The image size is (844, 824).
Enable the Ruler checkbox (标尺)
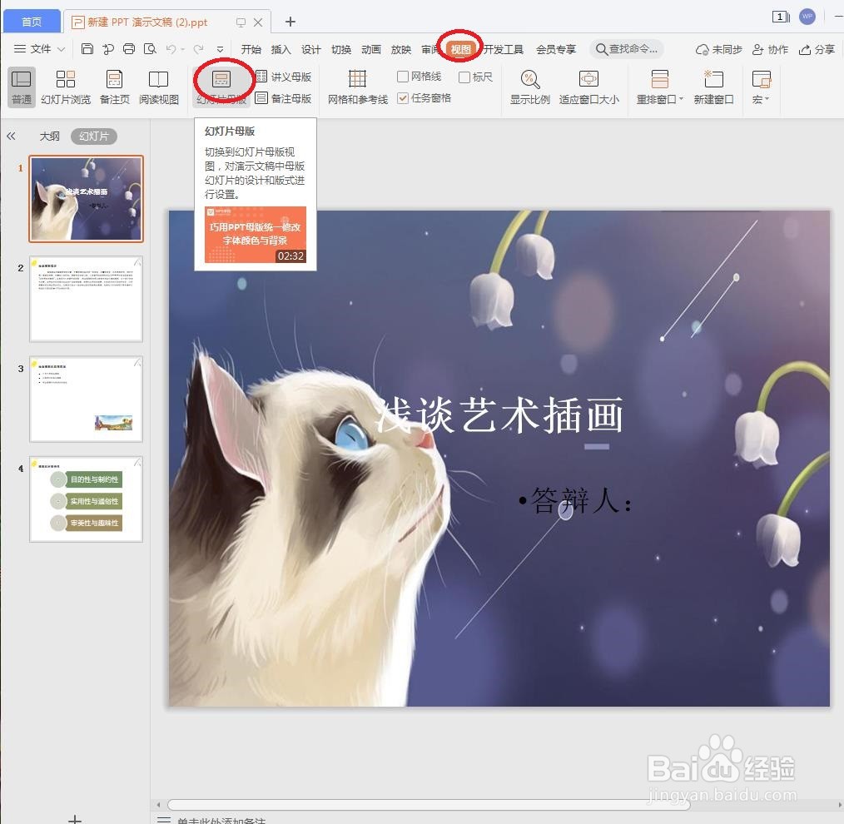(x=464, y=77)
